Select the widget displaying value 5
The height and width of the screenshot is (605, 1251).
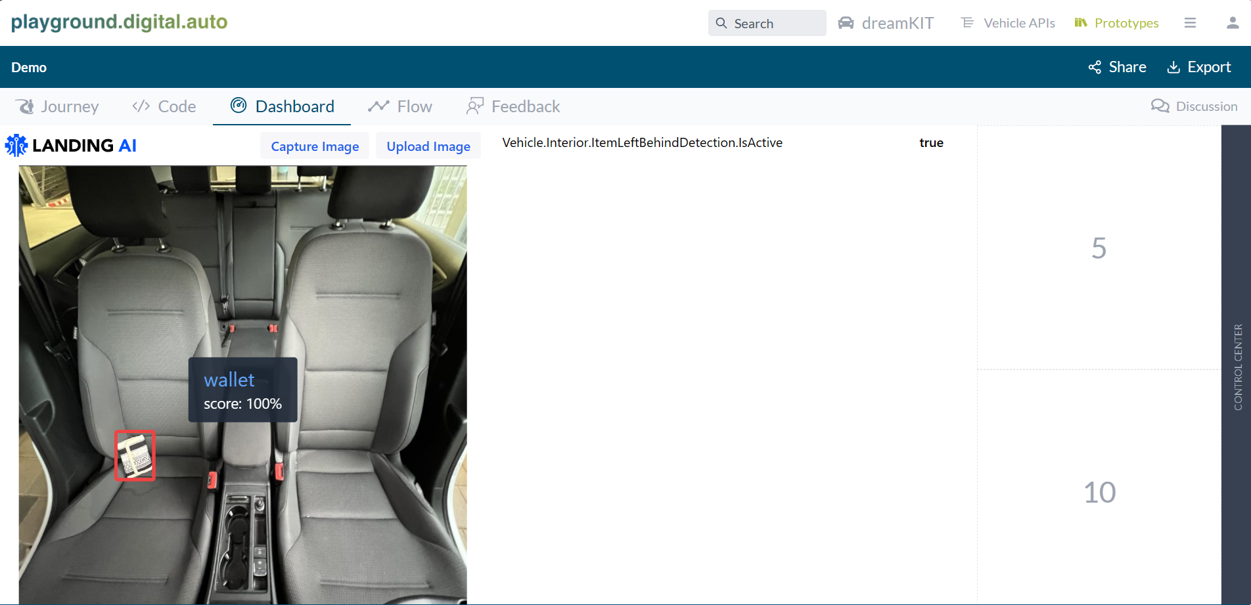(x=1098, y=248)
